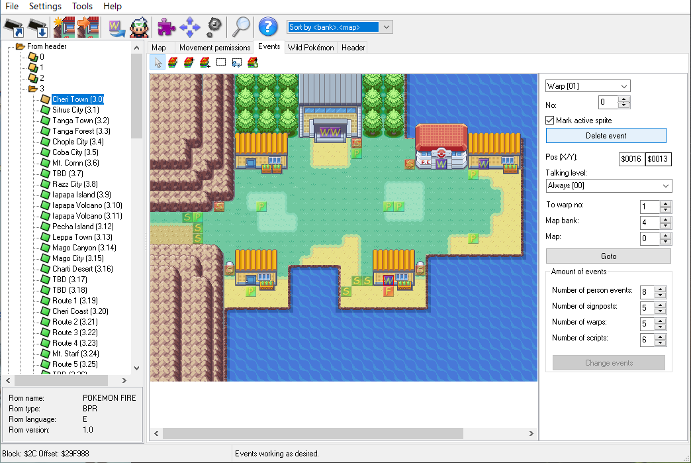Select Tanga Forest (3.3) map

coord(81,131)
